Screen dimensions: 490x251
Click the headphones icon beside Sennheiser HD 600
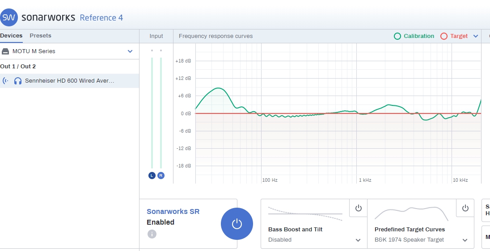point(18,81)
